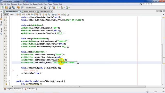Screen dimensions: 165x93
Task: Click the Build Project hammer icon
Action: click(49, 7)
